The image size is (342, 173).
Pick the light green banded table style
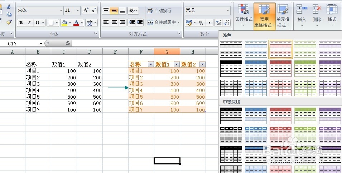[x=305, y=49]
